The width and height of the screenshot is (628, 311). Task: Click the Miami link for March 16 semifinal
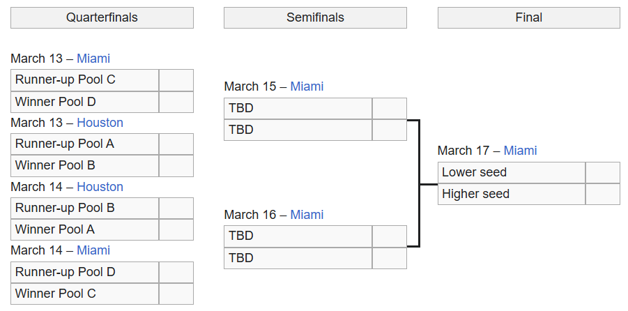click(307, 215)
